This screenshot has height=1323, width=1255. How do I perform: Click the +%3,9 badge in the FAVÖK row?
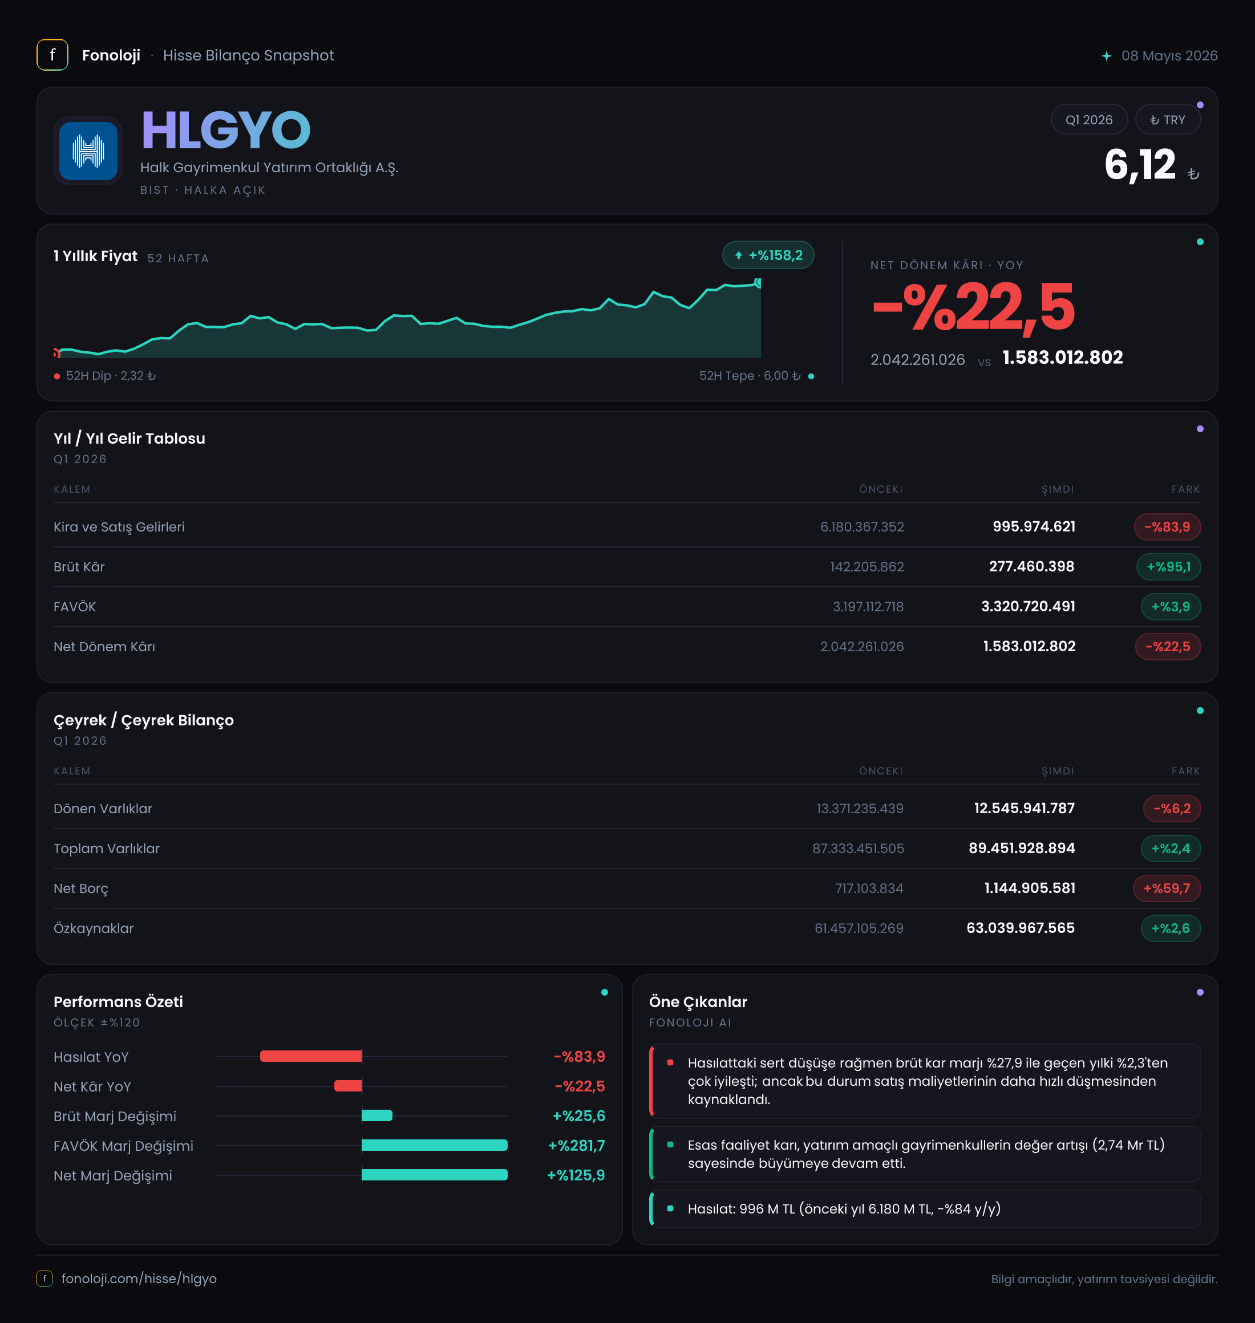(1170, 607)
